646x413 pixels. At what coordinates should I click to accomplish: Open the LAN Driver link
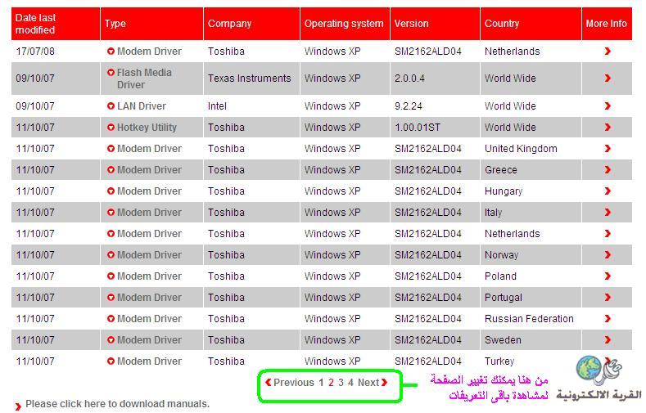click(142, 106)
